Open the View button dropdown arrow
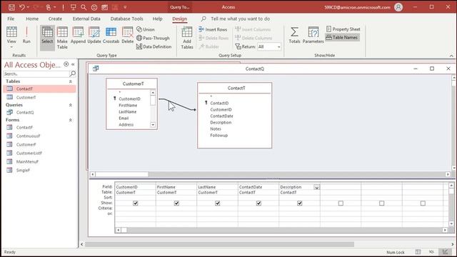457x257 pixels. click(11, 47)
